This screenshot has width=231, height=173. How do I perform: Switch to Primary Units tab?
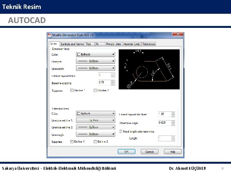[x=114, y=44]
